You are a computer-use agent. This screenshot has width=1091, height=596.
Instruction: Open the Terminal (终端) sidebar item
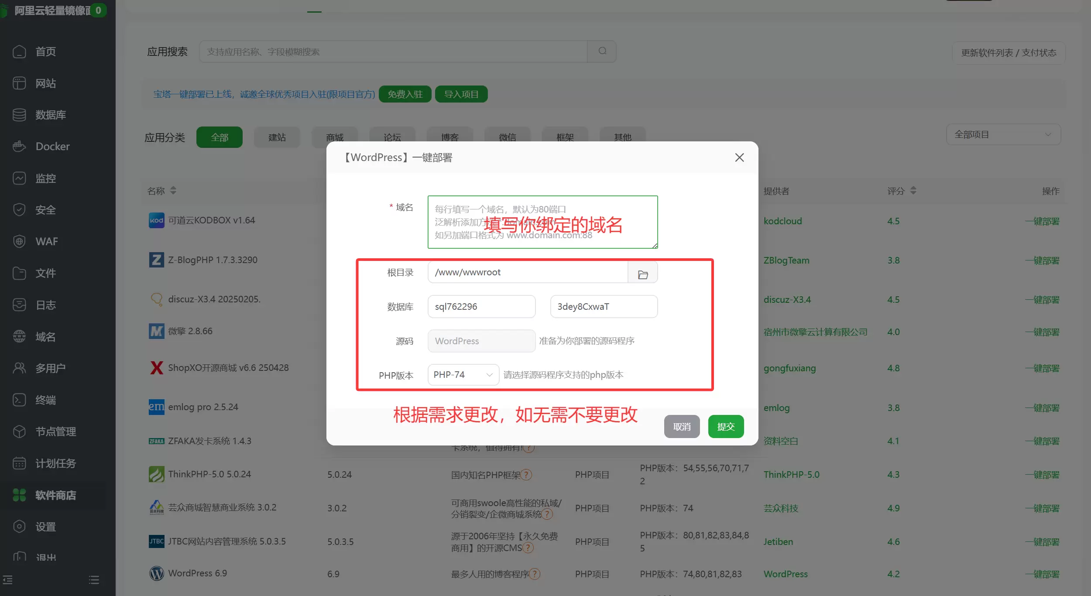tap(45, 400)
